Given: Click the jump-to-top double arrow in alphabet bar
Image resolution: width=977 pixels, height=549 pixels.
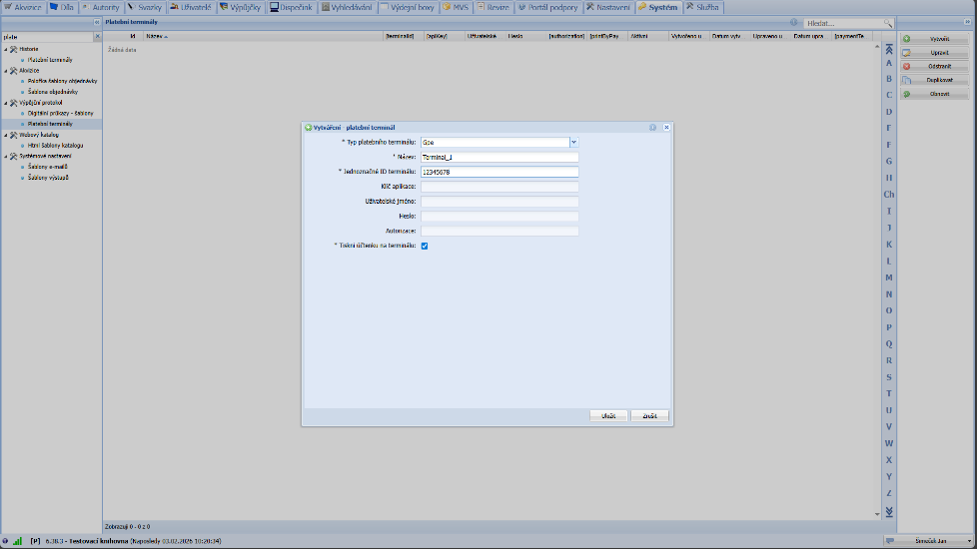Looking at the screenshot, I should (x=889, y=49).
